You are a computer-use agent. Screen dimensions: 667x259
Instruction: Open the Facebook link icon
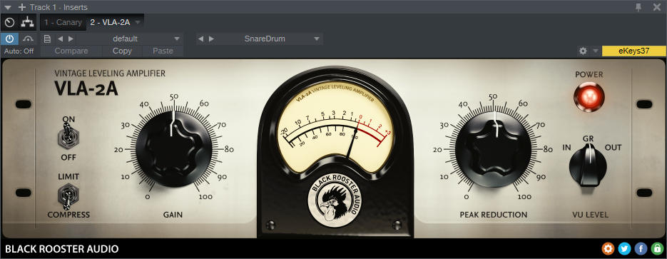pos(641,249)
